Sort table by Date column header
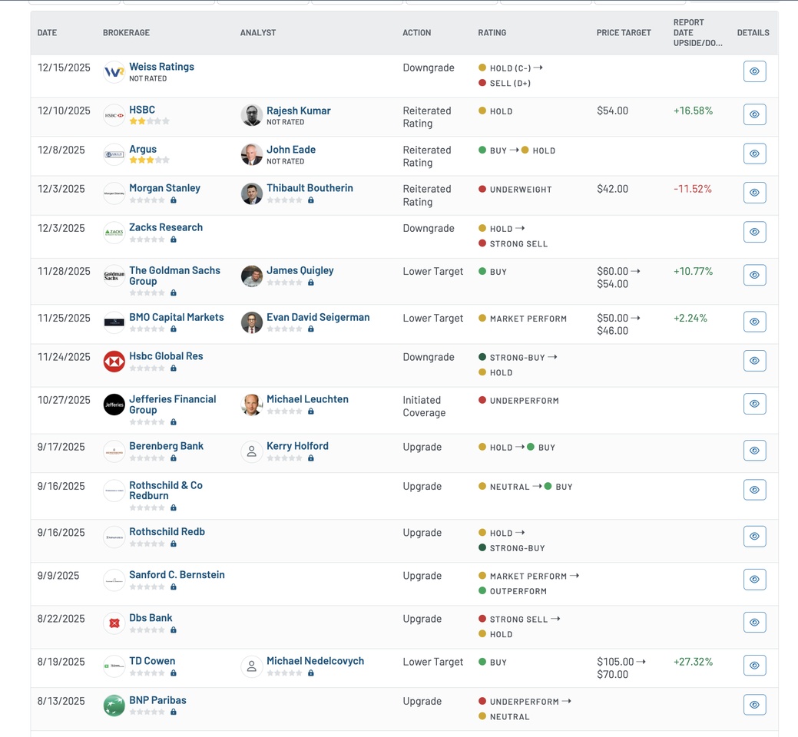Screen dimensions: 798x737 click(x=48, y=33)
